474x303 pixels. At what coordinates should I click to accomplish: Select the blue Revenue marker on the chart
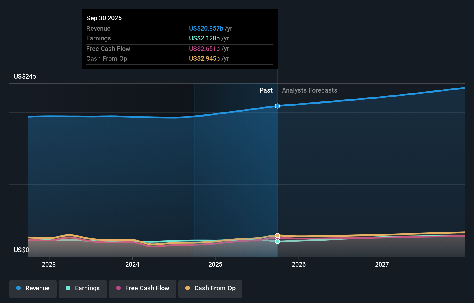tap(277, 106)
